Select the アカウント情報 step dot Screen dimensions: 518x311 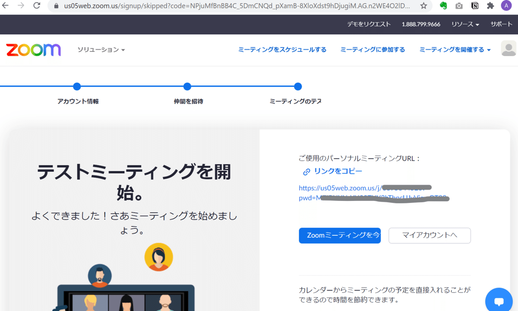77,86
